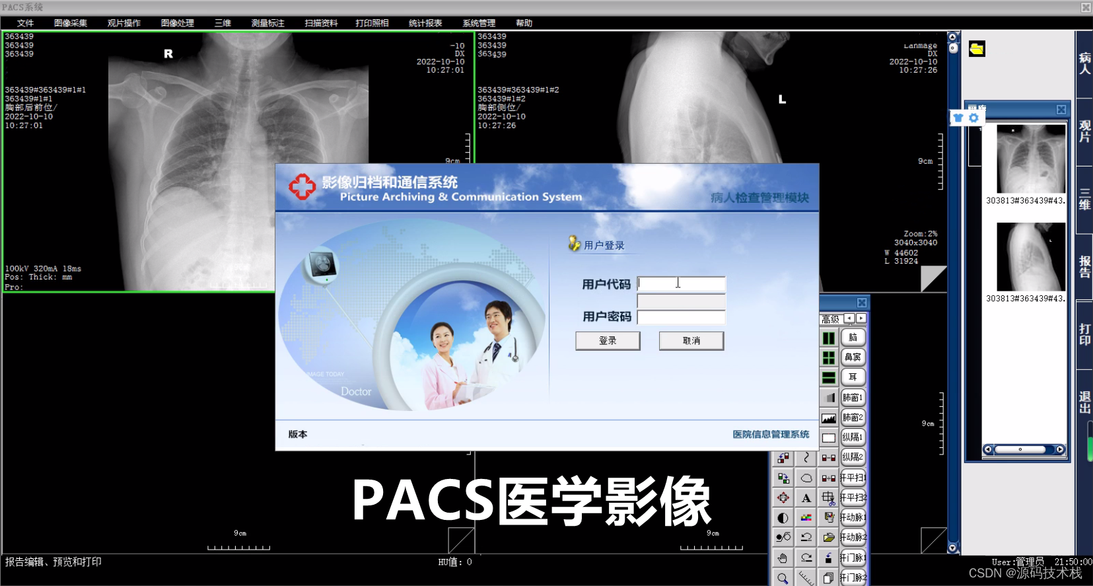The image size is (1093, 586).
Task: Apply the 纵隔1 window preset
Action: coord(853,437)
